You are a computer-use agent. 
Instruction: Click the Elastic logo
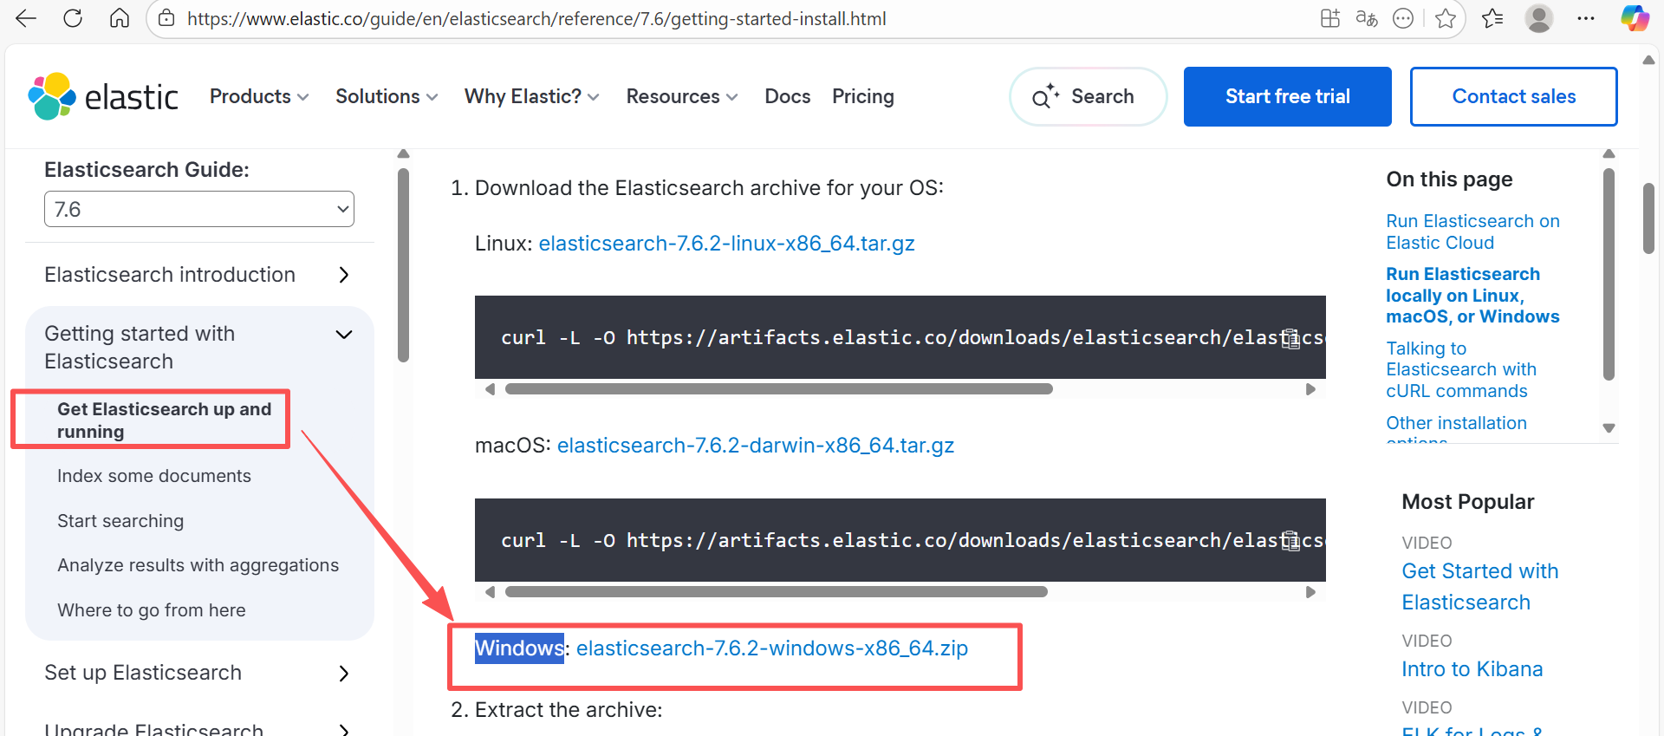[x=103, y=96]
